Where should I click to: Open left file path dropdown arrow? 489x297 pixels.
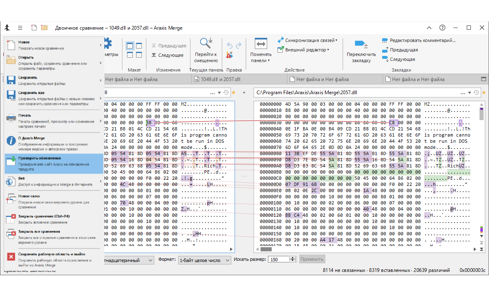click(x=219, y=93)
